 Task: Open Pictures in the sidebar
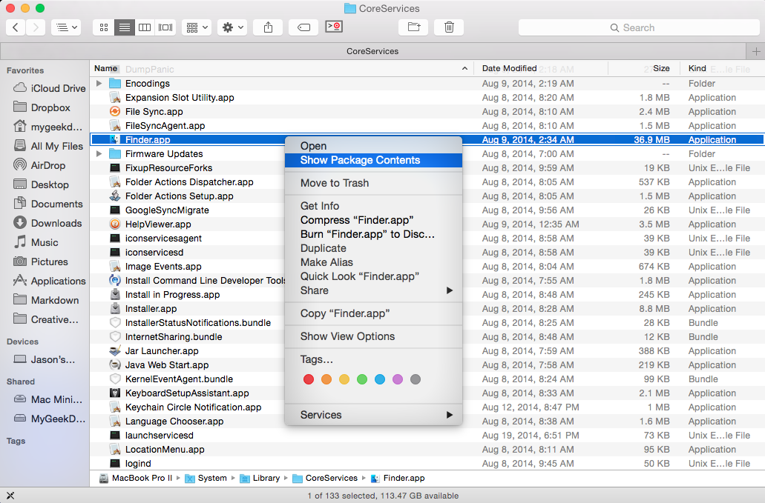coord(41,262)
